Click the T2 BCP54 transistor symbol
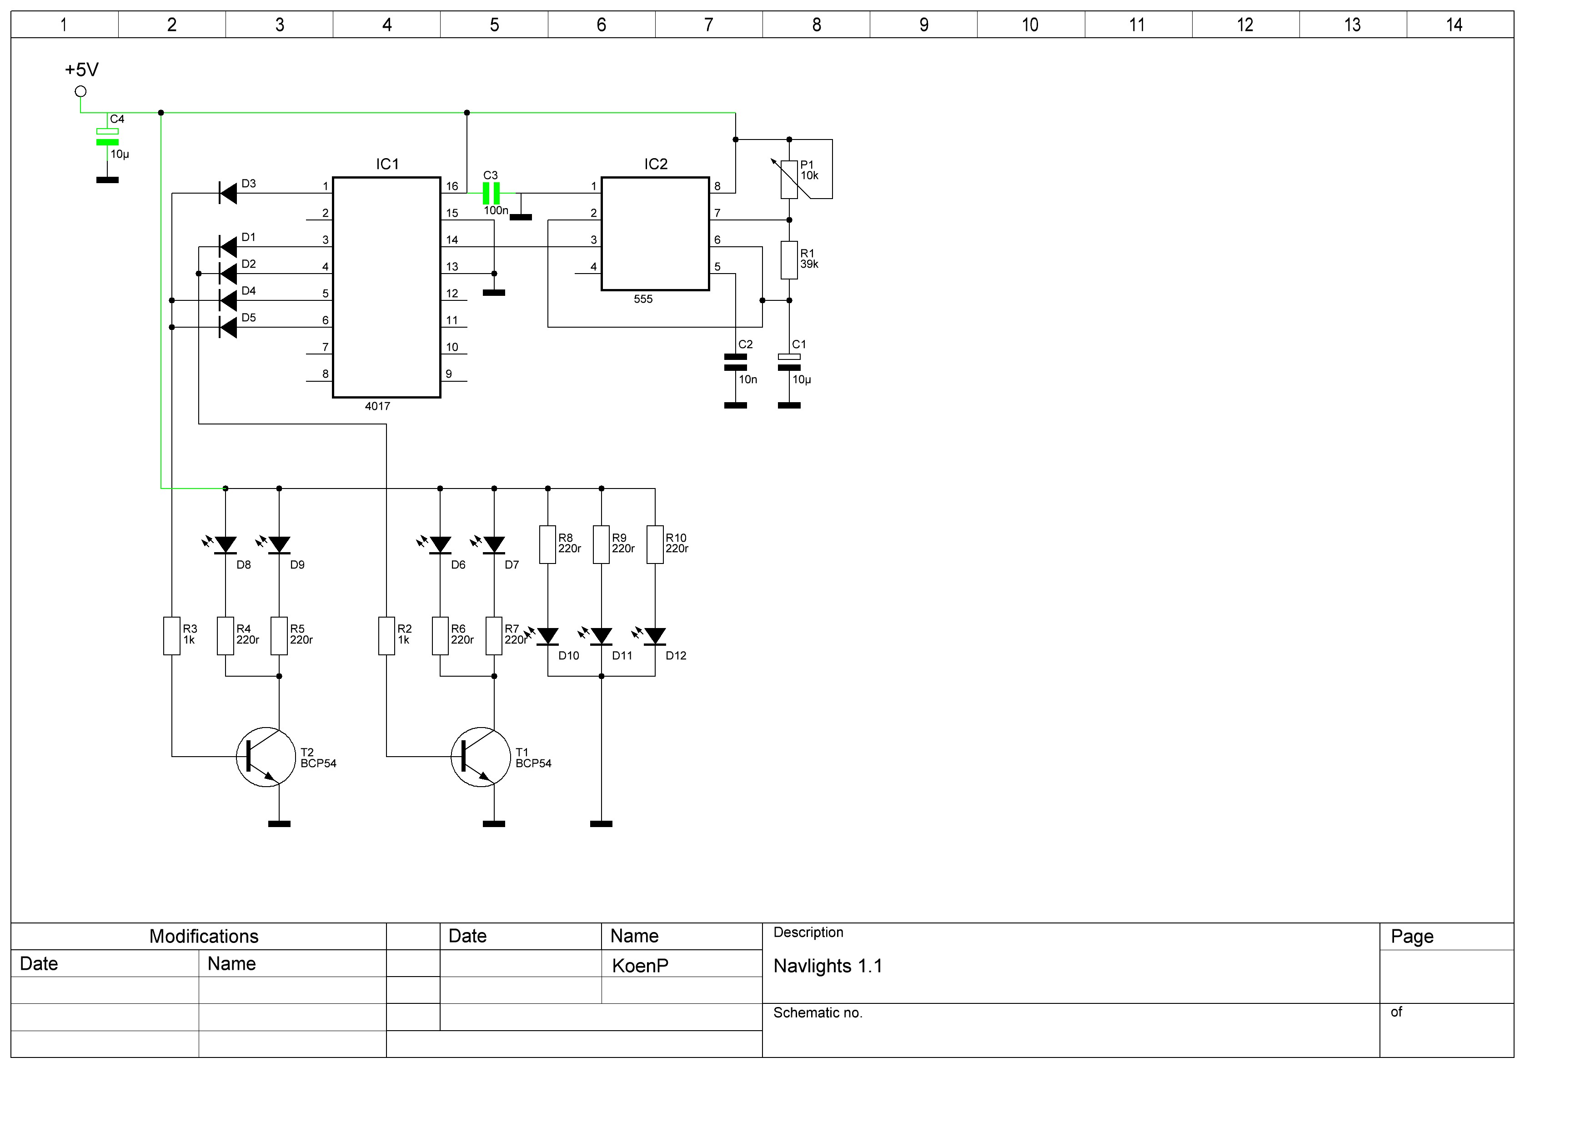 point(266,757)
